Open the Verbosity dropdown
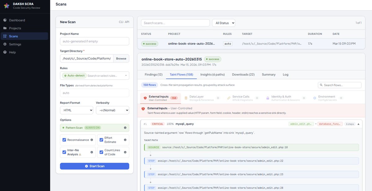The height and width of the screenshot is (191, 372). (x=113, y=110)
